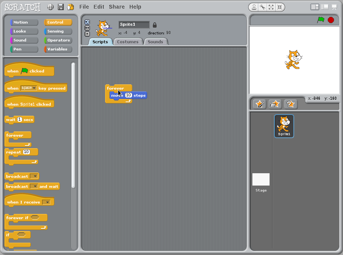The width and height of the screenshot is (343, 255).
Task: Start scripts with green flag
Action: (x=321, y=20)
